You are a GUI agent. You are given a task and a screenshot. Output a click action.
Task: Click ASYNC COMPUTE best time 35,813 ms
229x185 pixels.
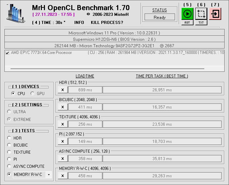click(162, 158)
